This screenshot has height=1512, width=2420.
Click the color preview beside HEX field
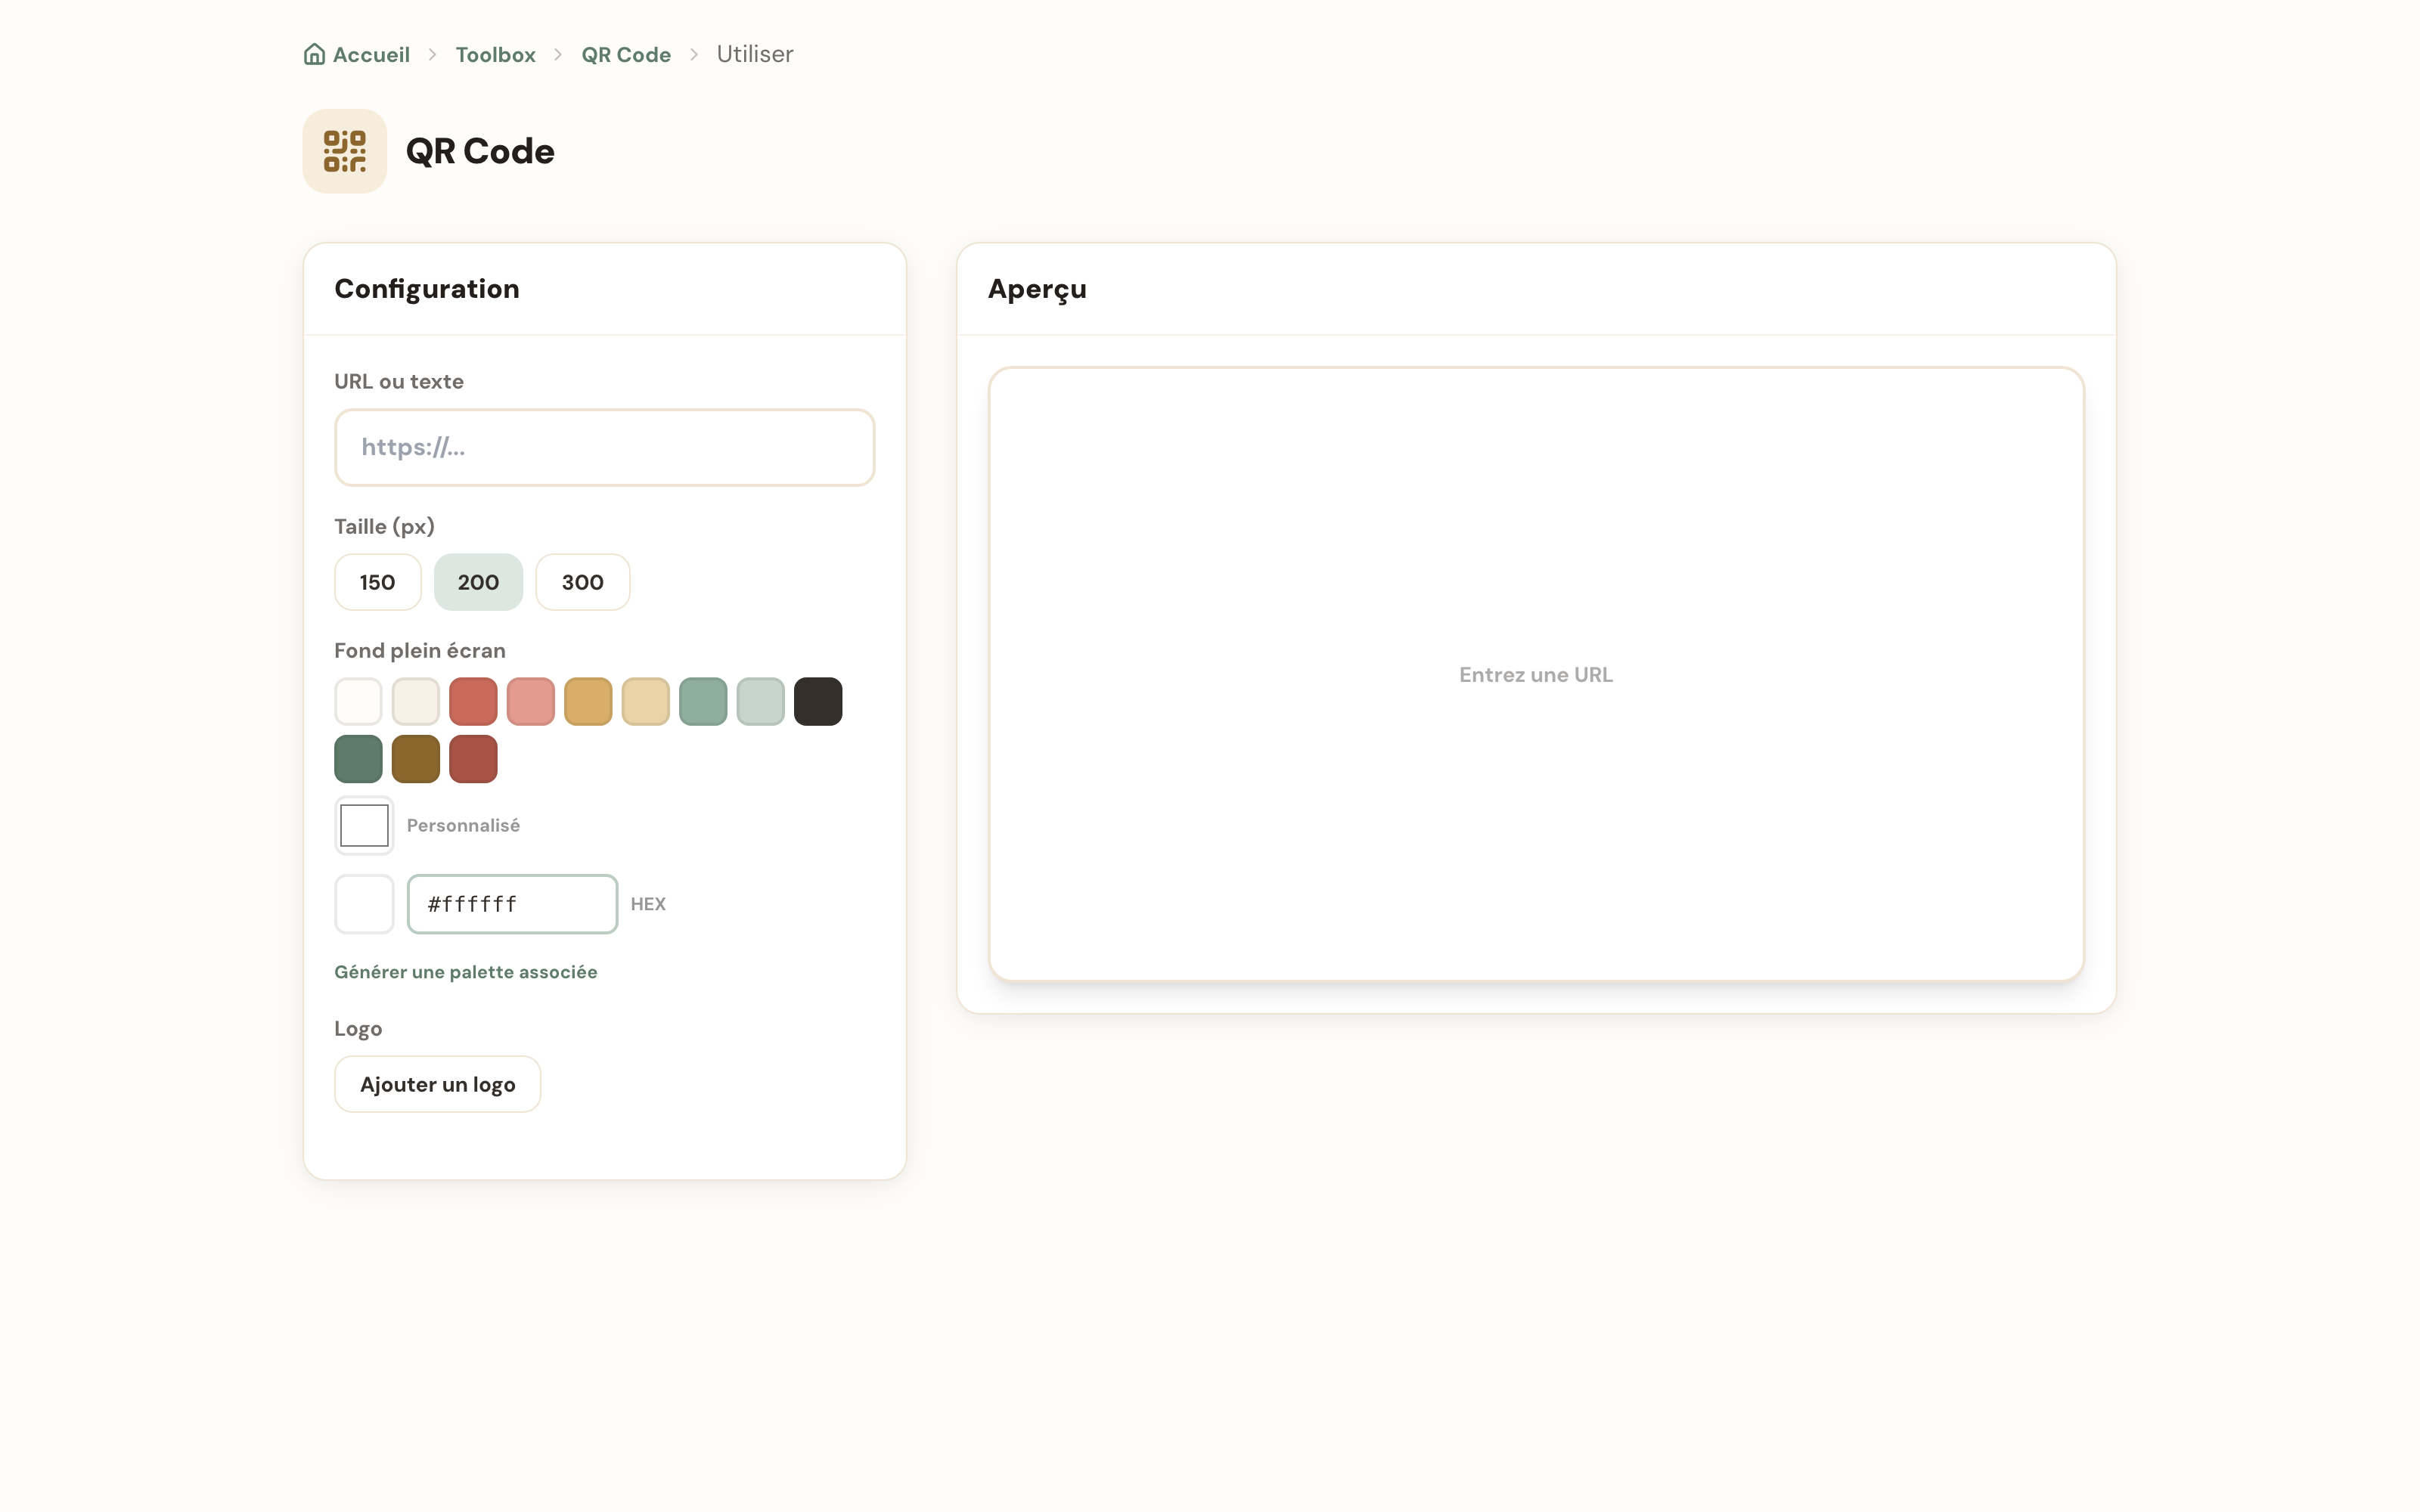click(x=364, y=904)
